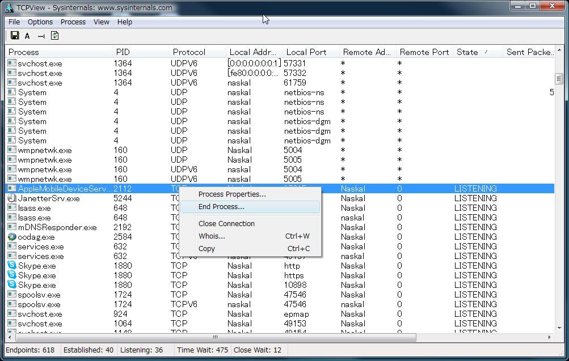
Task: Click Skype.exe icon in https row
Action: 12,275
